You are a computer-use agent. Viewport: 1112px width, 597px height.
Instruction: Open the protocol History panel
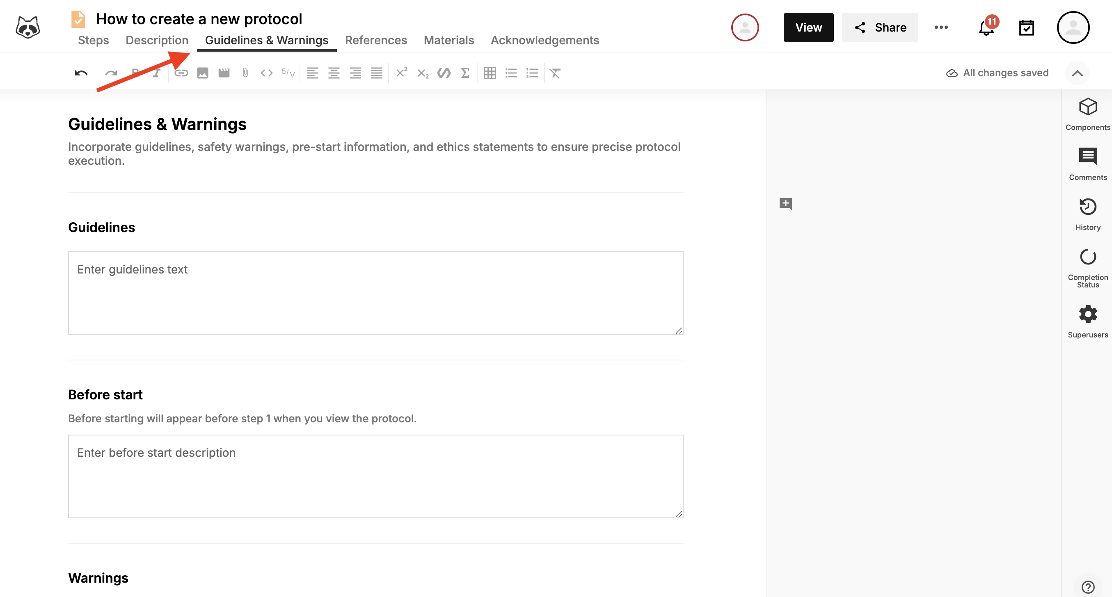pyautogui.click(x=1087, y=208)
